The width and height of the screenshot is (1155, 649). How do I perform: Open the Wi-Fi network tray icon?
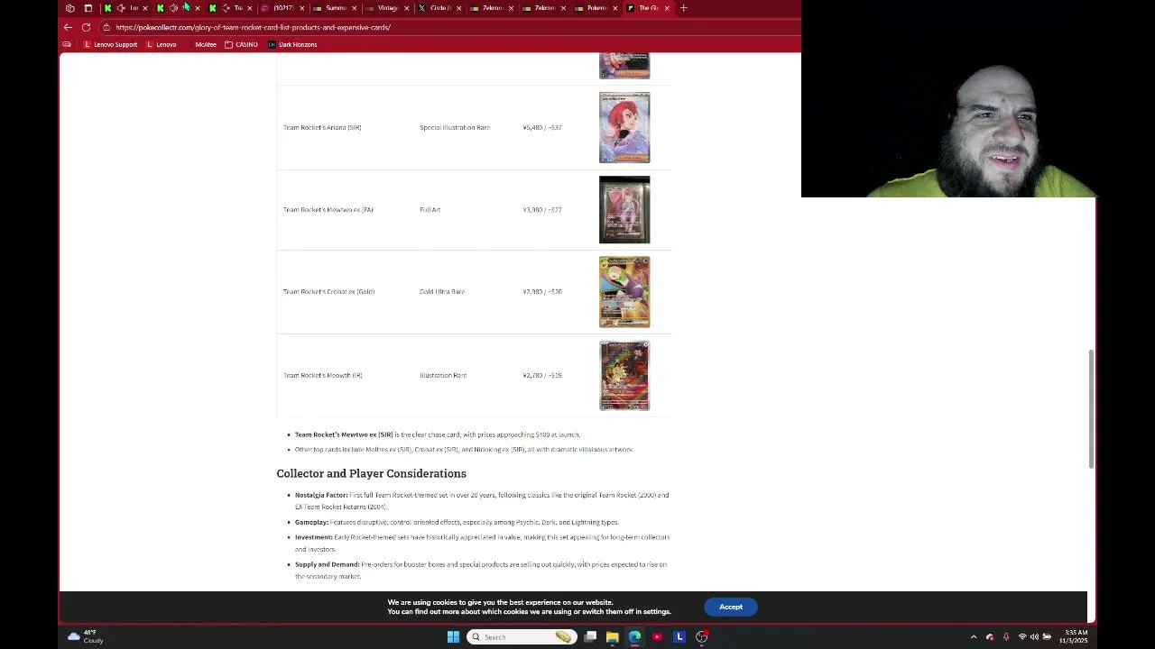pos(1022,636)
